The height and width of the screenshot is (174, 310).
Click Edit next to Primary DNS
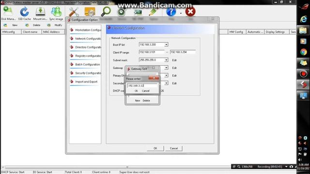coord(174,75)
